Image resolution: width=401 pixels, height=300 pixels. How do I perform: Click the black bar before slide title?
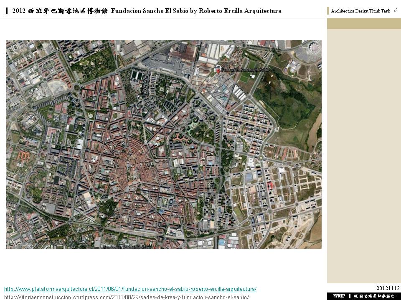pos(7,11)
